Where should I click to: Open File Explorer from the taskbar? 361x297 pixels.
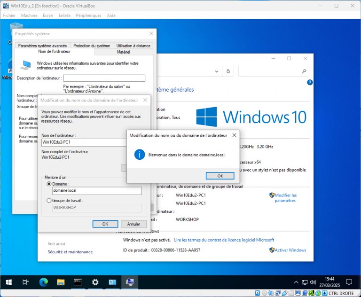[x=61, y=282]
